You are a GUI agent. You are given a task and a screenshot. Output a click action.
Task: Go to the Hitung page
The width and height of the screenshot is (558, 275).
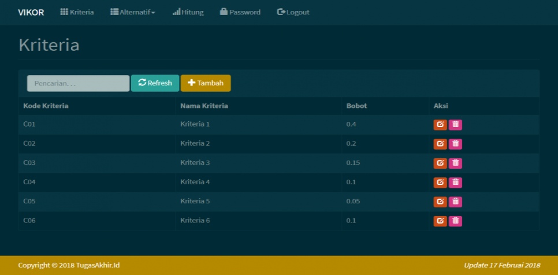point(188,12)
